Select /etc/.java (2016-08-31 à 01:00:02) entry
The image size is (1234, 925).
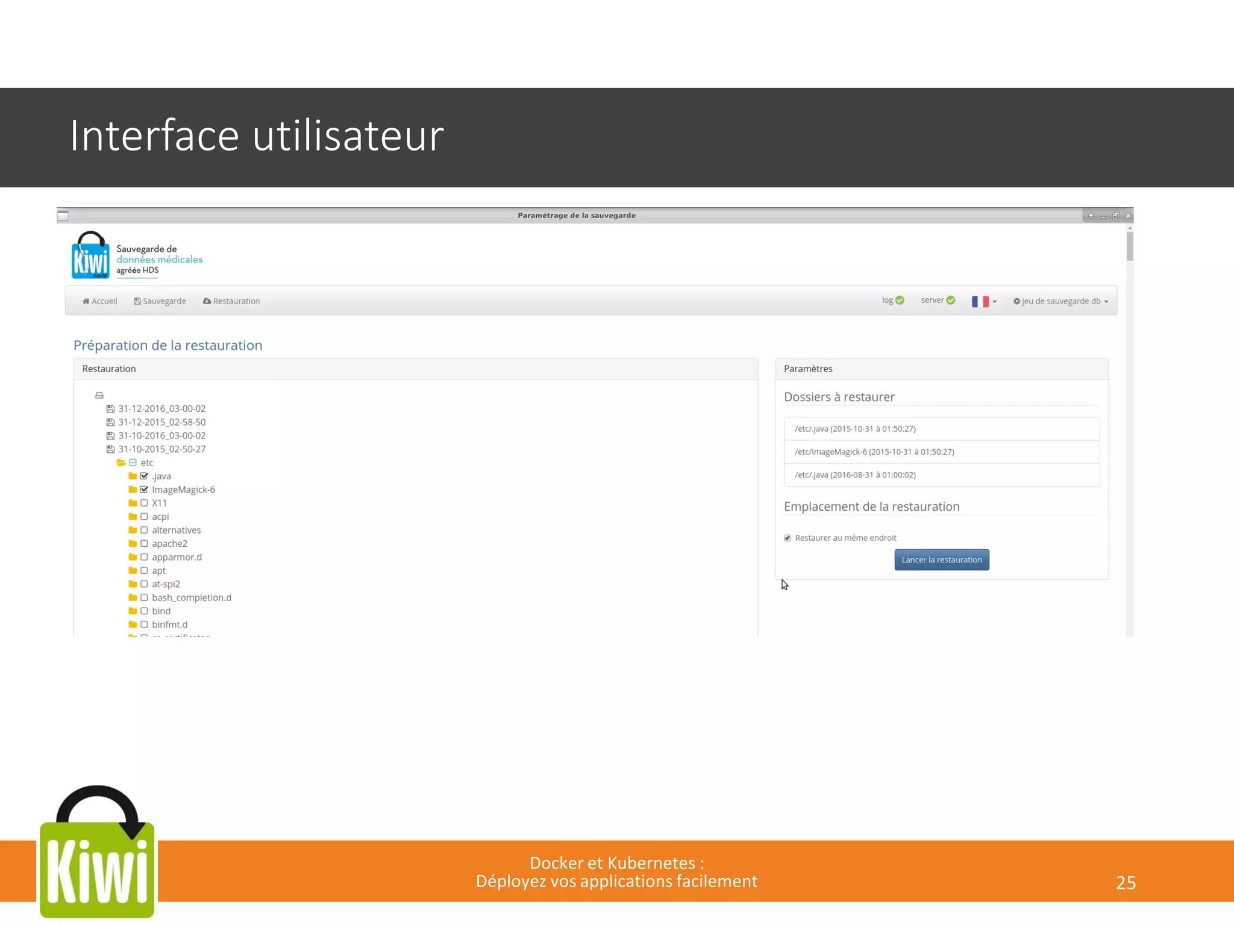[x=942, y=475]
